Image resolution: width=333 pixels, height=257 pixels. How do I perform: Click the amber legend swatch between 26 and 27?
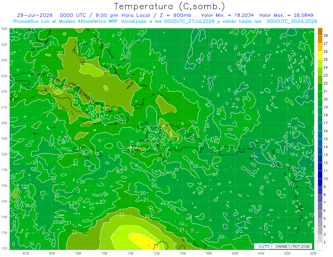[320, 47]
